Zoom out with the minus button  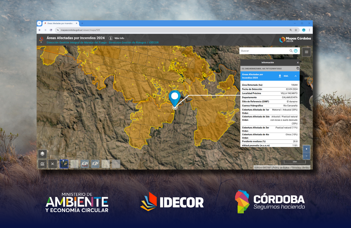(x=306, y=156)
